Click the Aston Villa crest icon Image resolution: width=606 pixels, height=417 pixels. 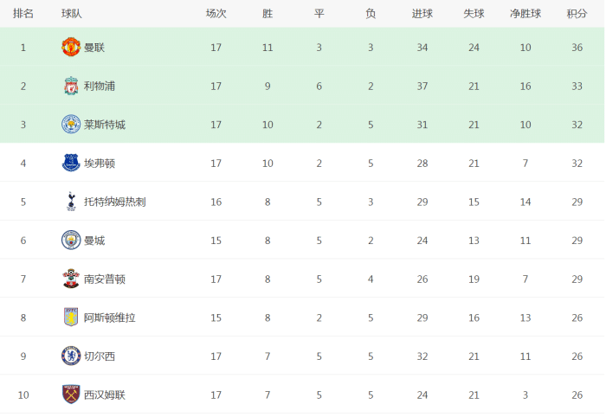(x=71, y=318)
